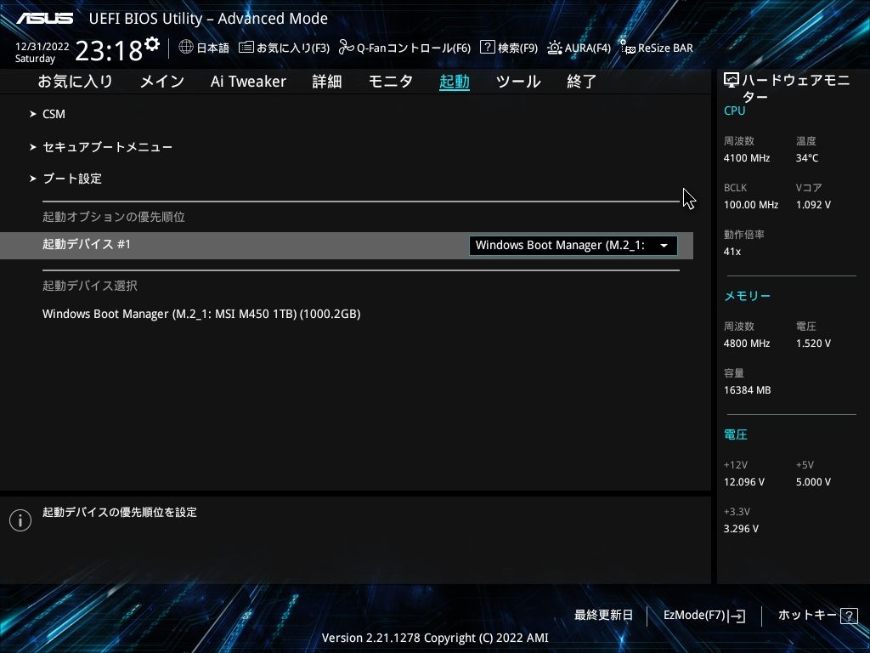The height and width of the screenshot is (653, 870).
Task: Click the 1.520 V memory voltage value
Action: (813, 344)
